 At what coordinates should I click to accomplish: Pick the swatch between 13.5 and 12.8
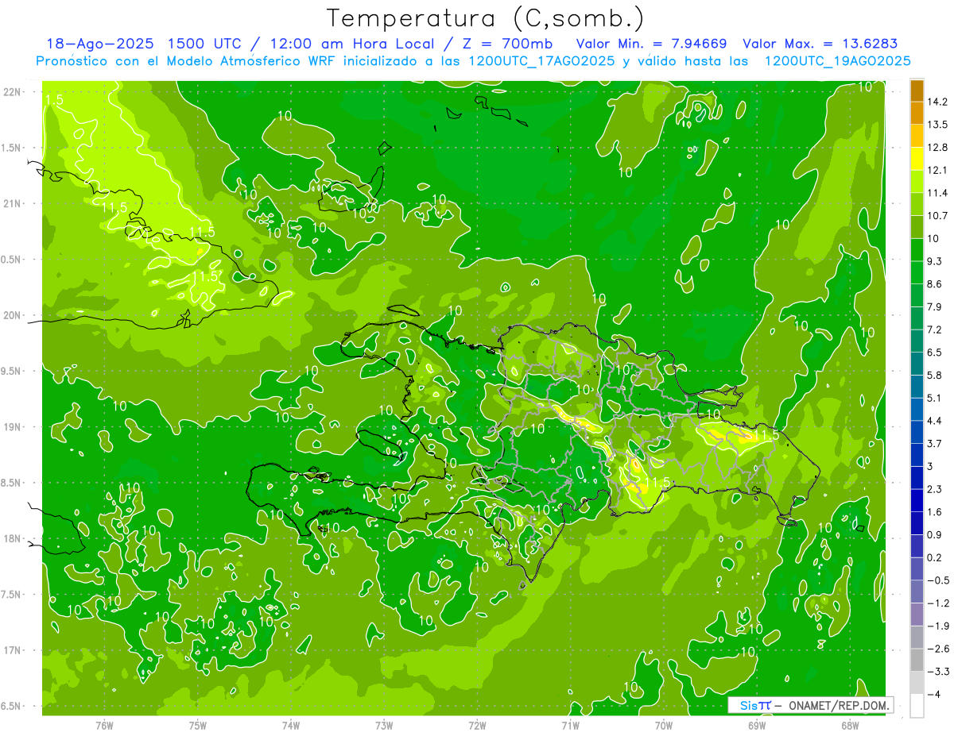click(917, 136)
